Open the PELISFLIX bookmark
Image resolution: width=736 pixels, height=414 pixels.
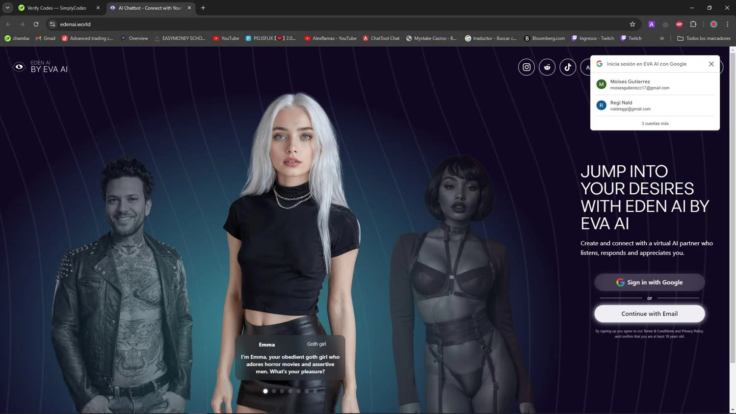point(271,38)
